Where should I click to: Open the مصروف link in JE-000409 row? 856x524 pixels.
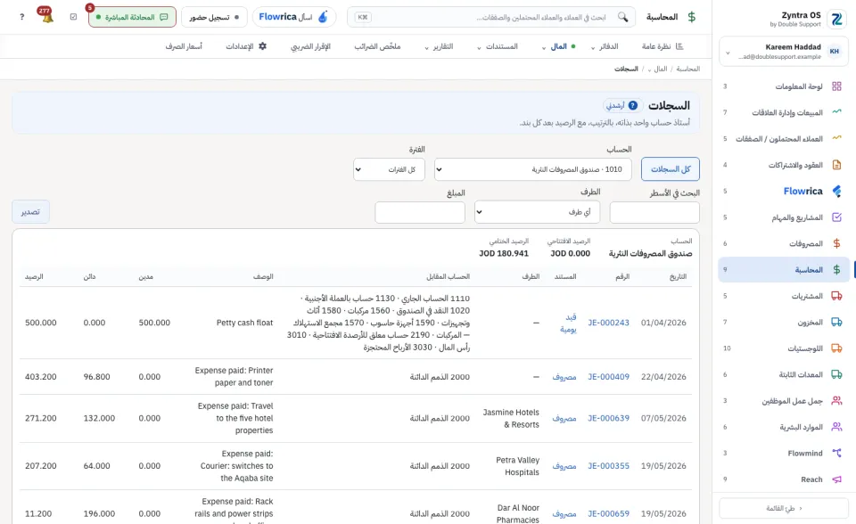click(x=564, y=377)
